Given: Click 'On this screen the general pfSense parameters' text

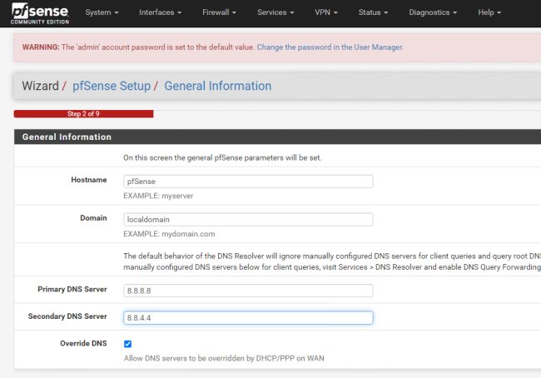Looking at the screenshot, I should 222,157.
